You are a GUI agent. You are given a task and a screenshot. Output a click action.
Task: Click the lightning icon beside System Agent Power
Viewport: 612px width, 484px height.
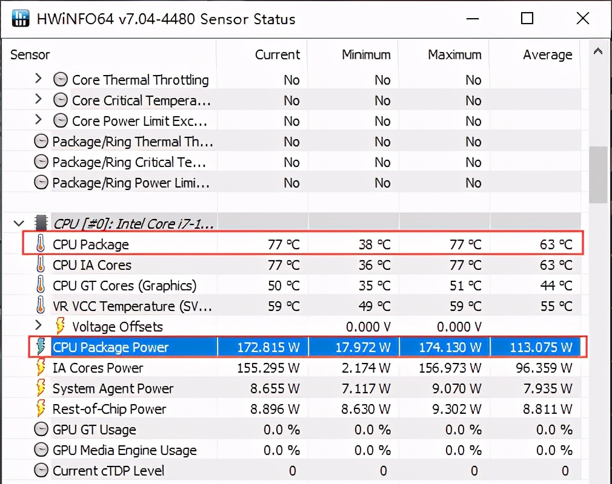point(41,388)
